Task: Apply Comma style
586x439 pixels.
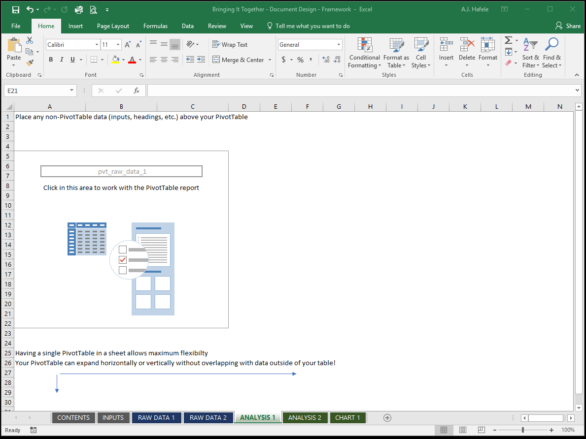Action: [311, 60]
